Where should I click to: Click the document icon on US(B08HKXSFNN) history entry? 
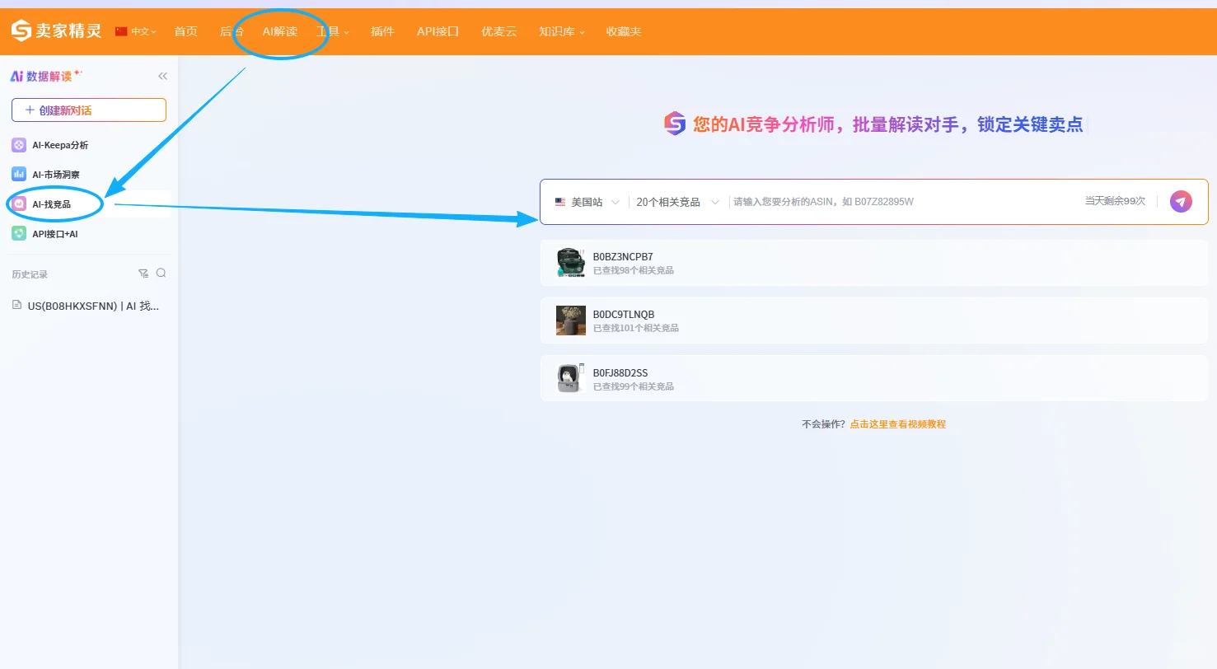[16, 304]
